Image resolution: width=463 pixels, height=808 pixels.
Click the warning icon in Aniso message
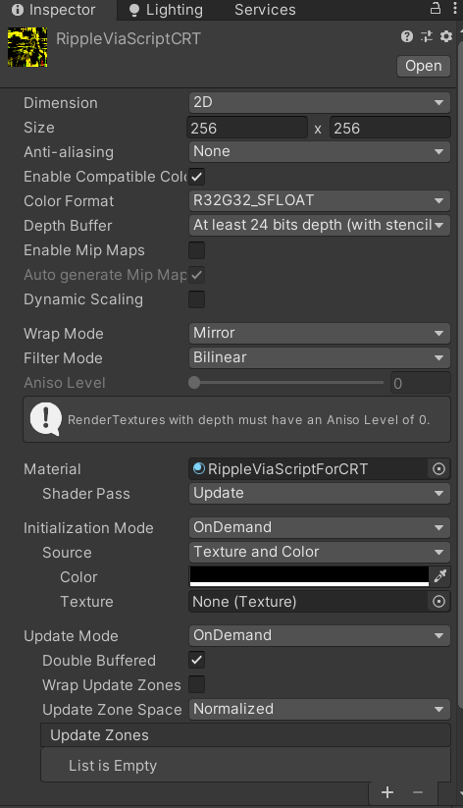coord(46,419)
